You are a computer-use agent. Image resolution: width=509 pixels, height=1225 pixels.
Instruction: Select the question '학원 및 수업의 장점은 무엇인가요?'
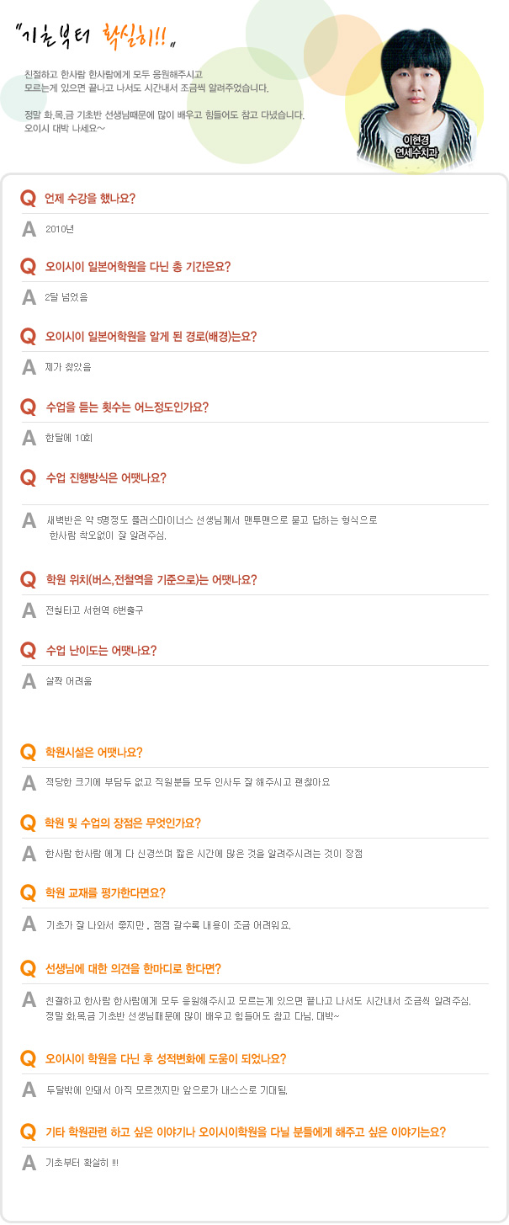pos(123,823)
